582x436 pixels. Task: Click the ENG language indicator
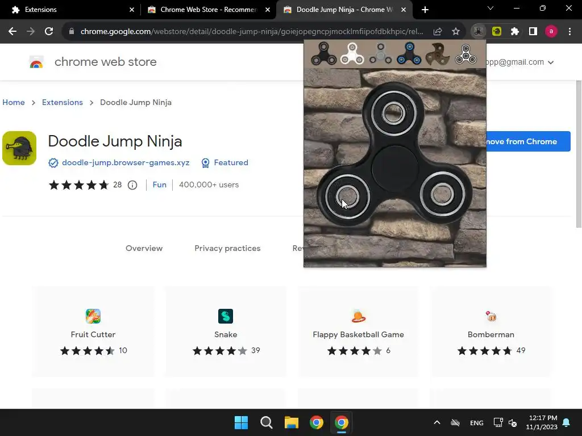point(477,422)
